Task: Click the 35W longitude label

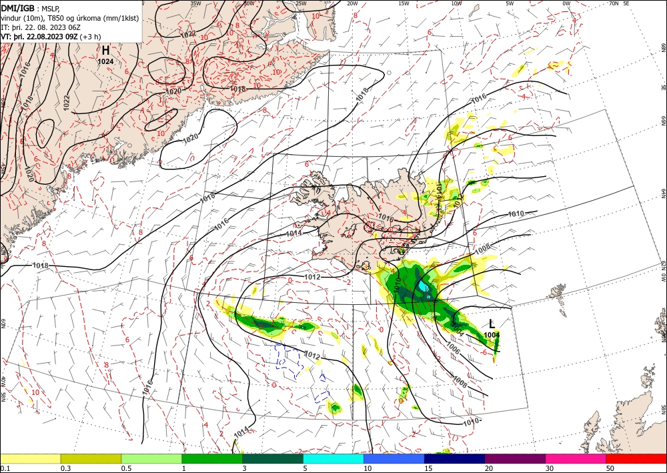Action: [x=195, y=3]
